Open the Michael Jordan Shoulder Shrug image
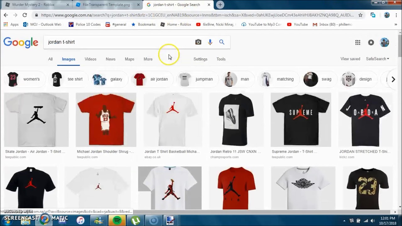 pos(106,120)
